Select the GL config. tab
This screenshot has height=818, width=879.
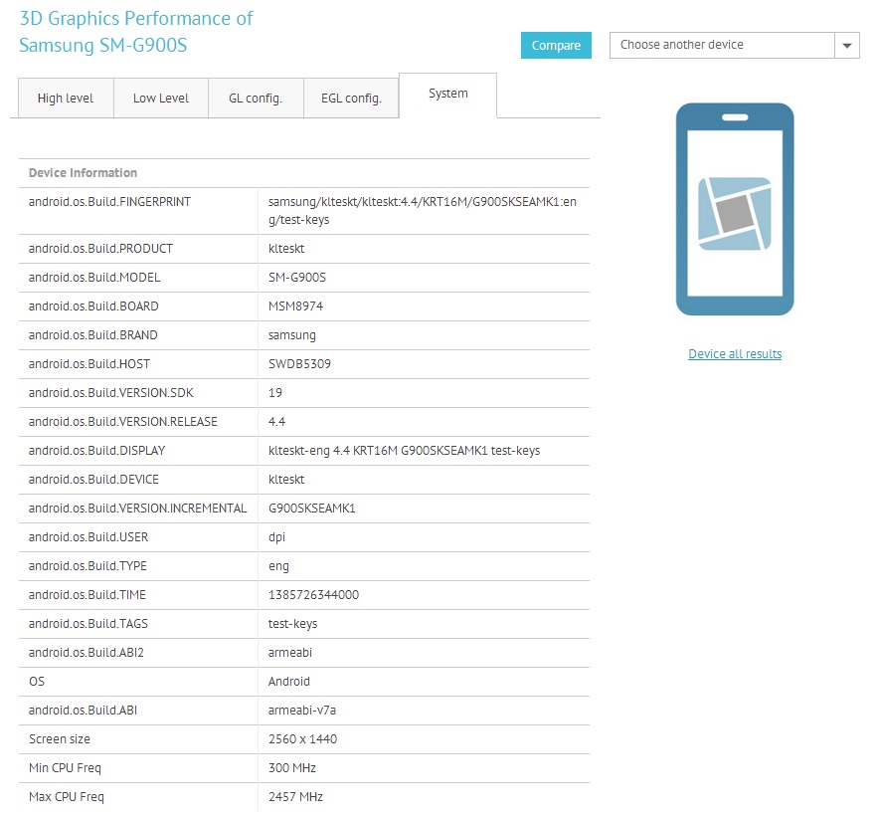click(256, 99)
